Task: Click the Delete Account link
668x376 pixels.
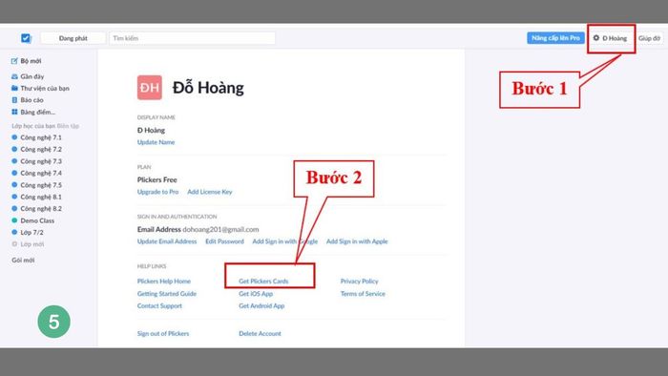Action: point(260,334)
